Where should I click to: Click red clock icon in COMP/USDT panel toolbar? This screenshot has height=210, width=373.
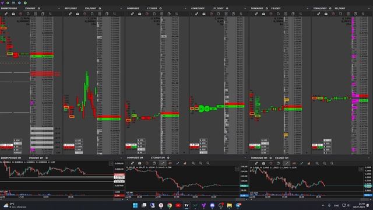(211, 14)
